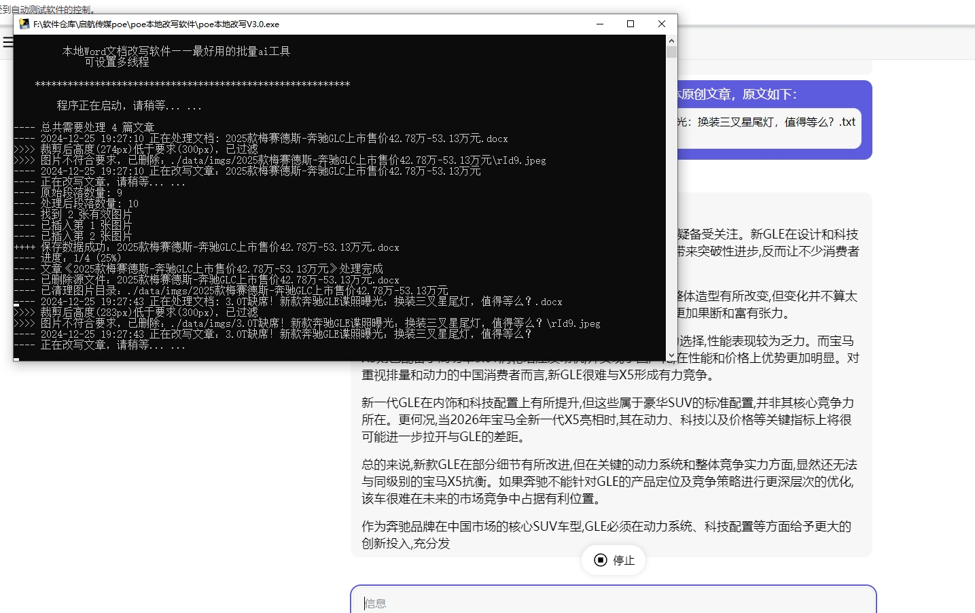Click the console title bar path text
Viewport: 975px width, 613px height.
pyautogui.click(x=156, y=24)
